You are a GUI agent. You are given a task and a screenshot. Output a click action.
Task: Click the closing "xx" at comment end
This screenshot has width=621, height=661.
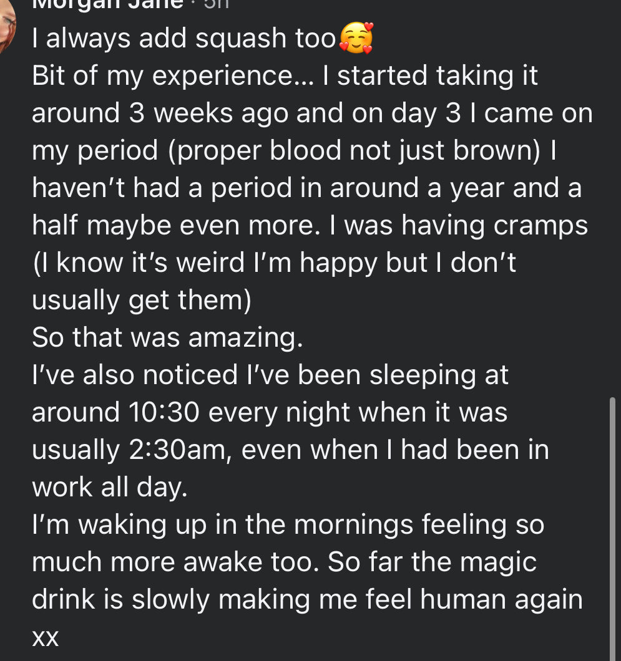(x=45, y=637)
